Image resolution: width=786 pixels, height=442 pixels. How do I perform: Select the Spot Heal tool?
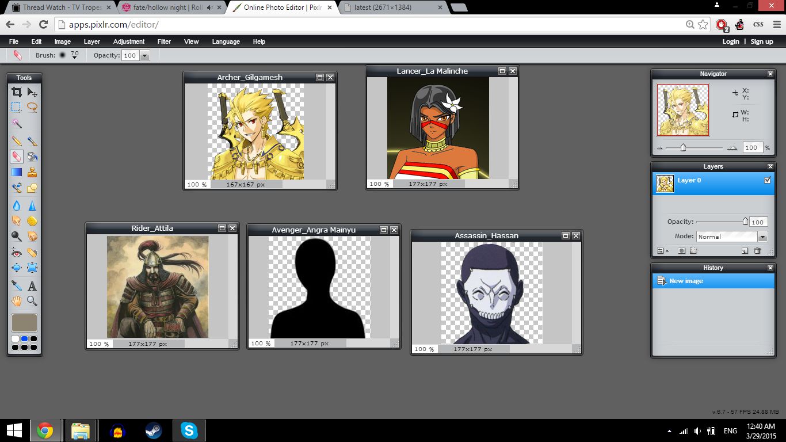tap(32, 252)
